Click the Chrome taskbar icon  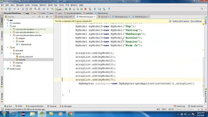point(70,114)
